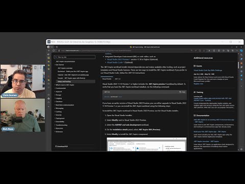Click Rich Ross webcam video thumbnail
Image resolution: width=245 pixels, height=184 pixels.
(x=22, y=115)
